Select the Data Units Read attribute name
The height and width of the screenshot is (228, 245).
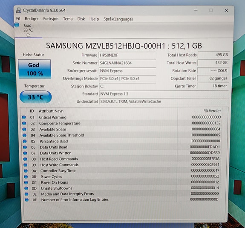(x=54, y=147)
